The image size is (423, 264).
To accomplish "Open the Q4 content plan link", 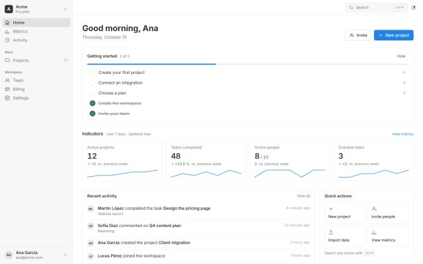I will click(x=165, y=226).
